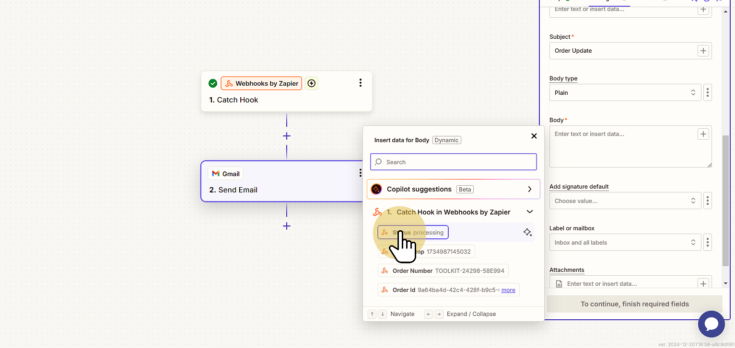Select the Order Number data pill
Viewport: 735px width, 348px height.
[x=443, y=270]
